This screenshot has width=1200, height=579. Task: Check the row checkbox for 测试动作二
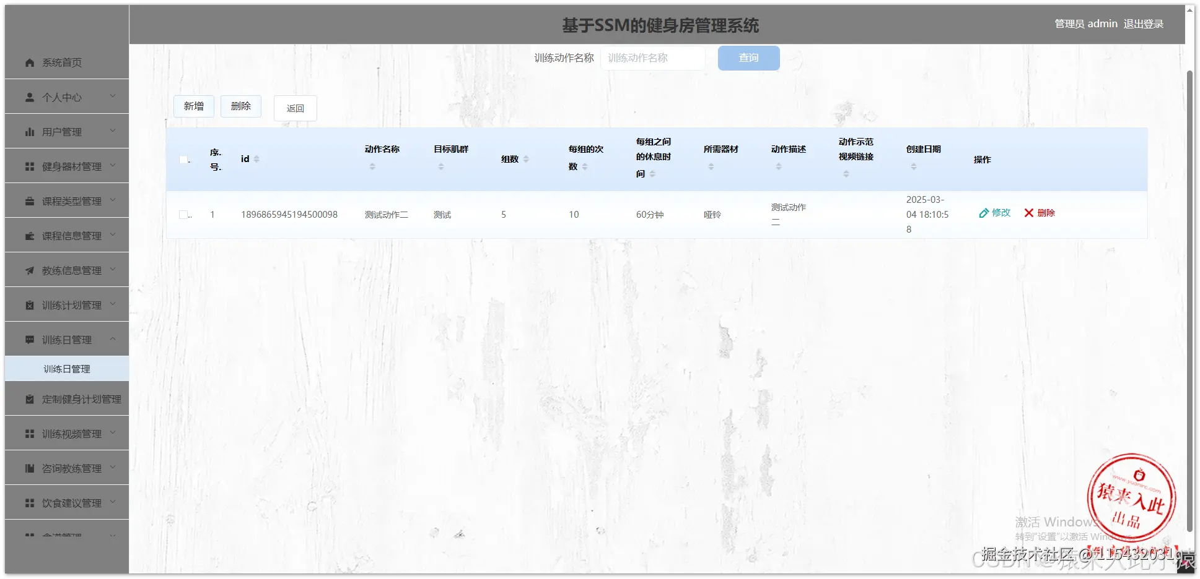click(x=183, y=214)
